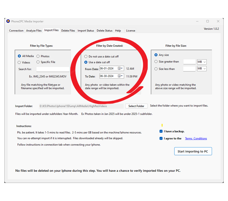Click the Phone2PC app icon in title bar
Image resolution: width=228 pixels, height=201 pixels.
coord(8,21)
